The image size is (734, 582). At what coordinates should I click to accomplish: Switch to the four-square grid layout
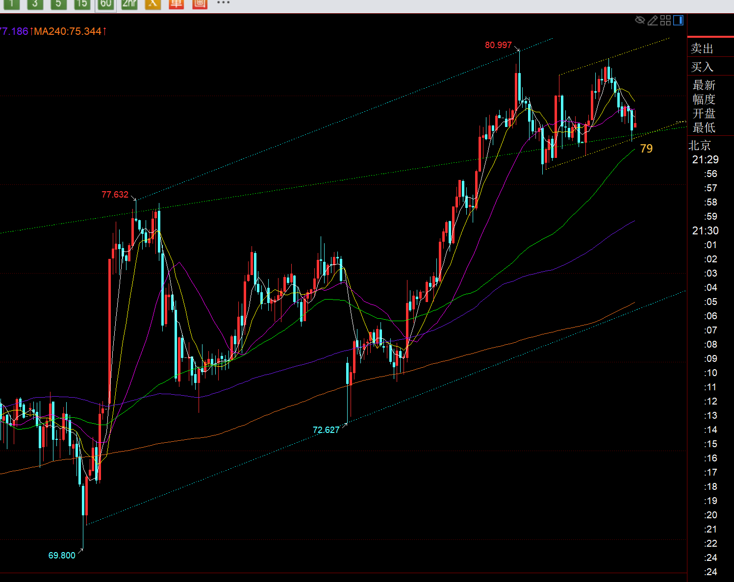coord(665,20)
